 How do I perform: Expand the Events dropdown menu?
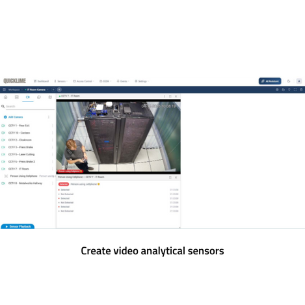[x=123, y=81]
